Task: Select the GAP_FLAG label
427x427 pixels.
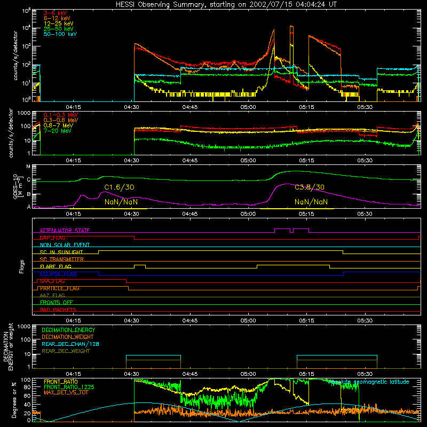Action: point(52,238)
